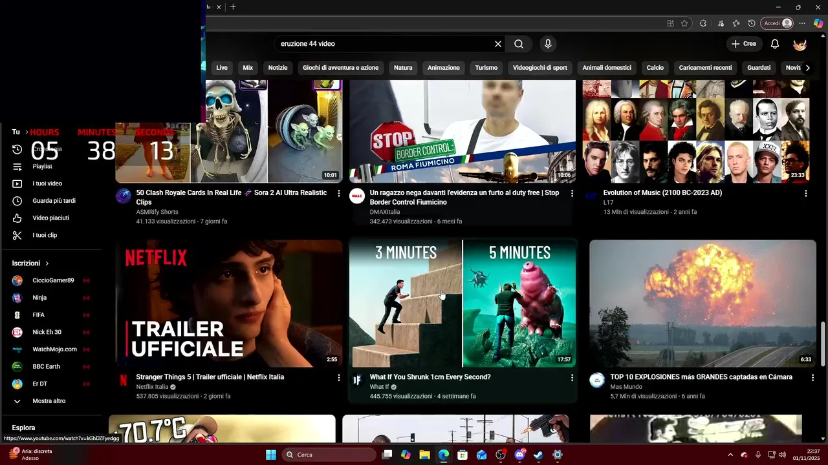This screenshot has height=465, width=828.
Task: Select the Mix filter chip
Action: coord(248,68)
